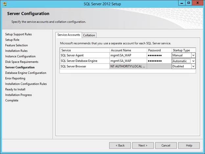Click the Startup Type column header
The width and height of the screenshot is (205, 154).
click(184, 50)
